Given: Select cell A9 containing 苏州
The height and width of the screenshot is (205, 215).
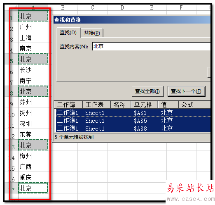Looking at the screenshot, I should pos(33,102).
